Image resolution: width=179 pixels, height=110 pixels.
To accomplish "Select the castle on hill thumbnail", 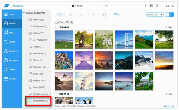I will (144, 40).
